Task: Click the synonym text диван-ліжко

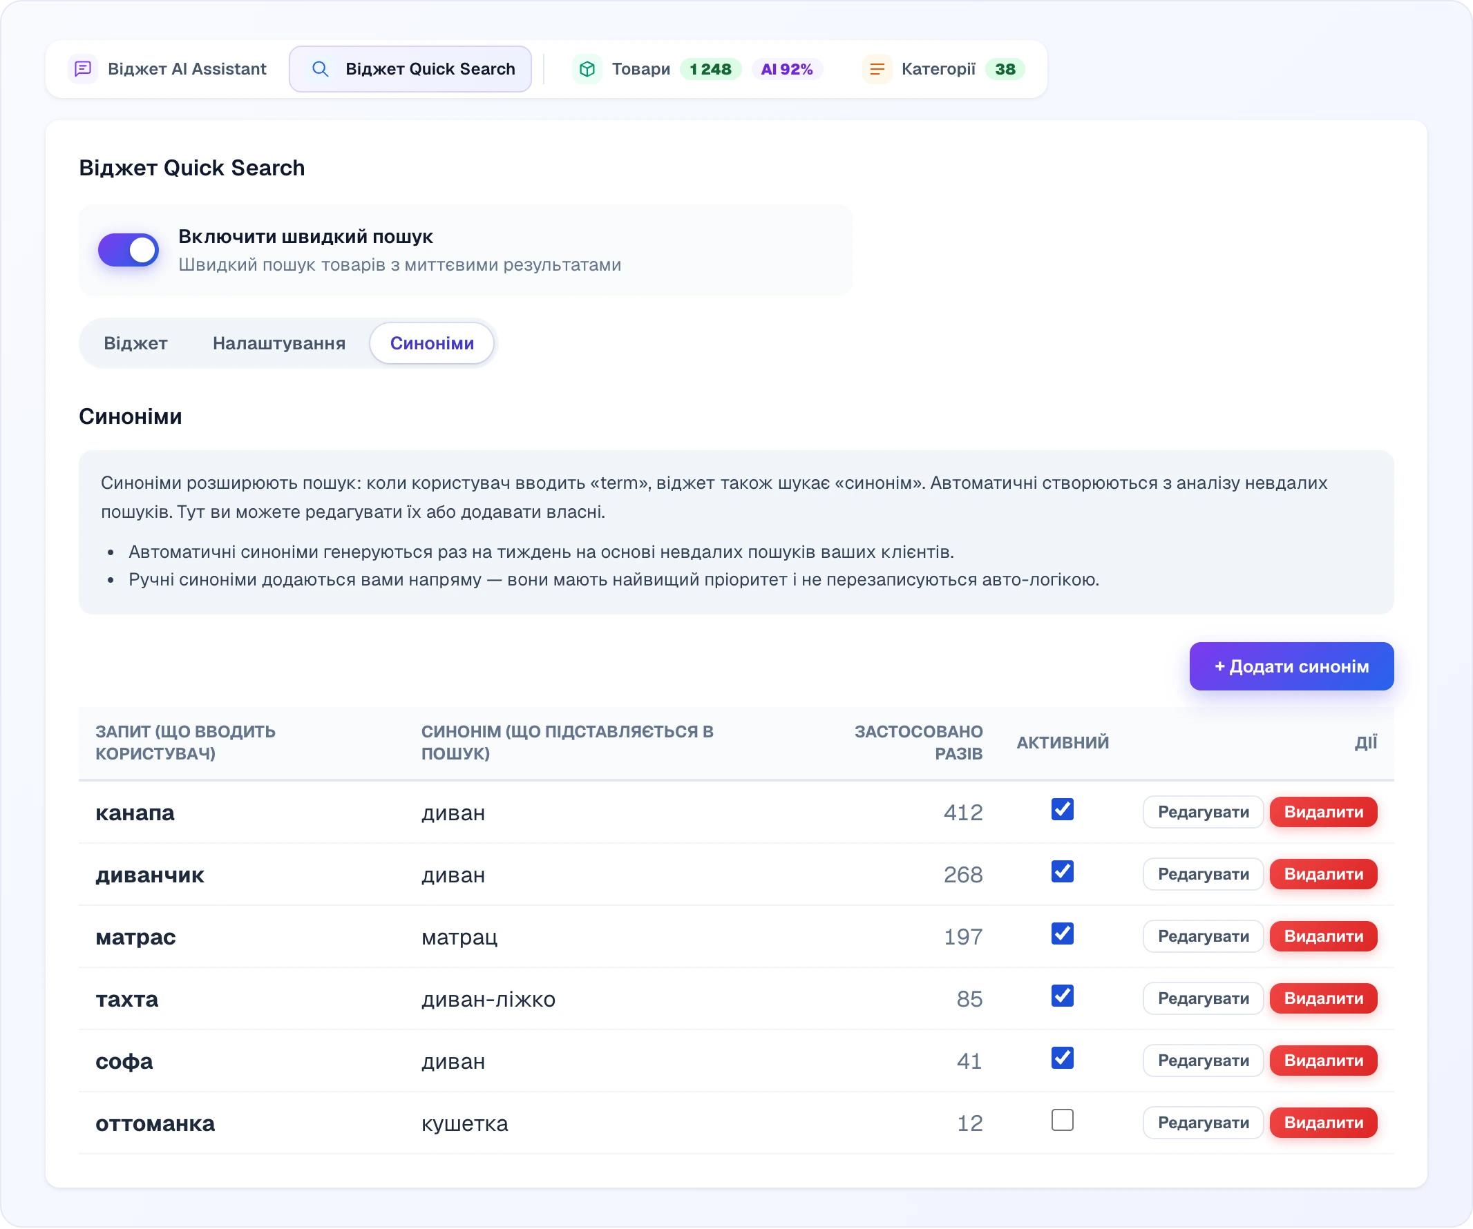Action: coord(488,999)
